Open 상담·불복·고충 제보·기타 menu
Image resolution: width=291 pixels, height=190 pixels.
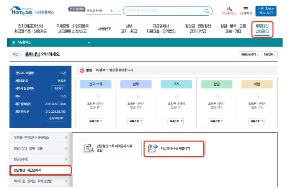[233, 29]
